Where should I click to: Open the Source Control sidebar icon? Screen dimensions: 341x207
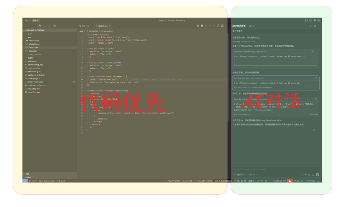pos(50,26)
